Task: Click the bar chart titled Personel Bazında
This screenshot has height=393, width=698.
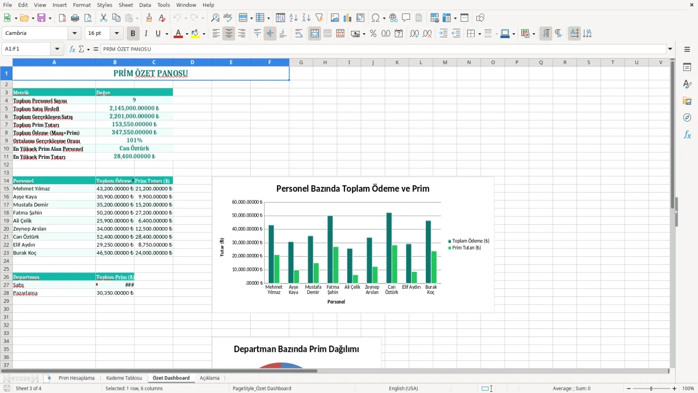Action: point(353,245)
